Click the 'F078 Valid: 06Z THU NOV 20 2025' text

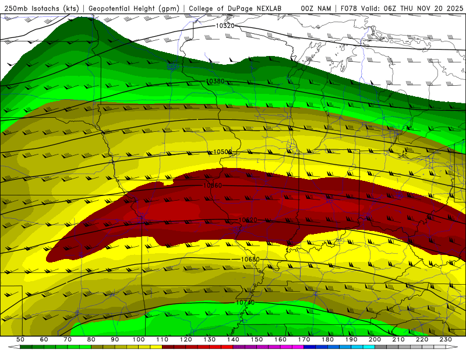coord(402,9)
